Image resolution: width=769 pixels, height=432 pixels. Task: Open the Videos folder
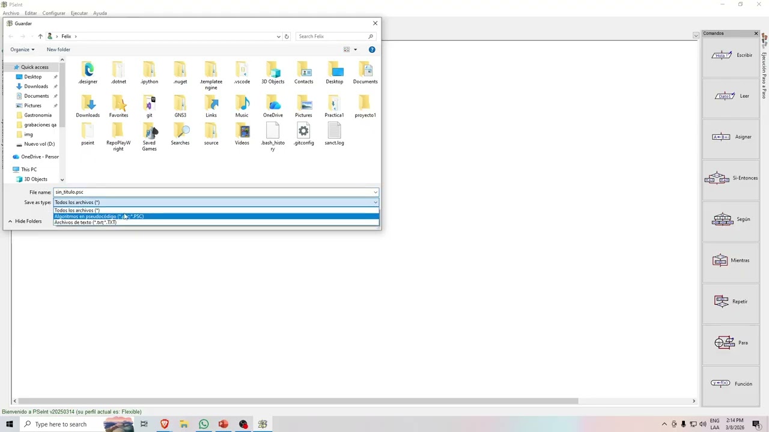pos(242,134)
